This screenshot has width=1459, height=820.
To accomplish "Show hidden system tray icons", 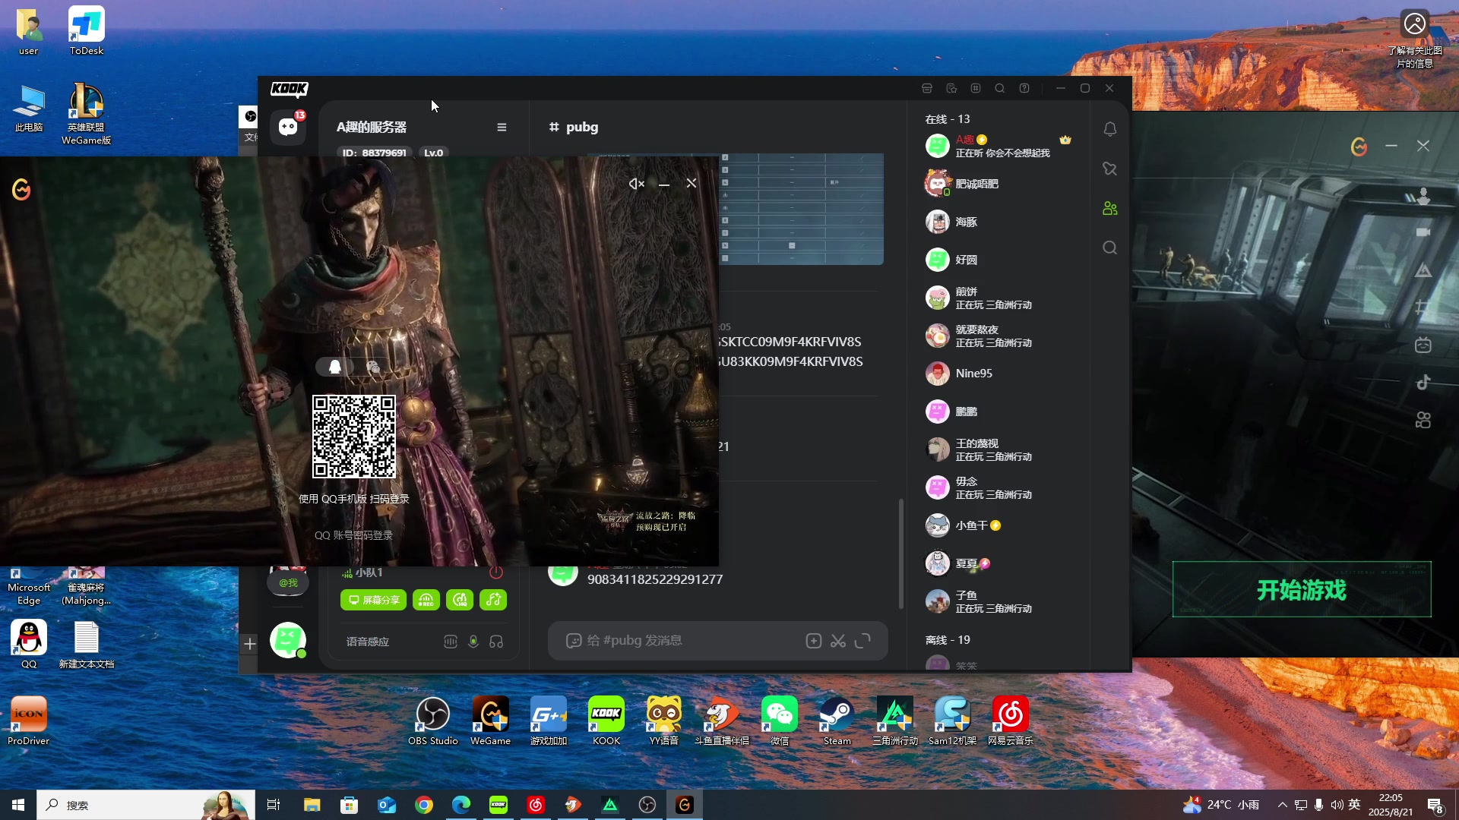I will coord(1282,805).
